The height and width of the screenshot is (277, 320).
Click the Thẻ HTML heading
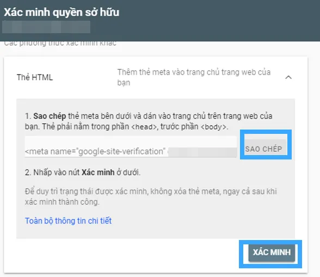(35, 78)
